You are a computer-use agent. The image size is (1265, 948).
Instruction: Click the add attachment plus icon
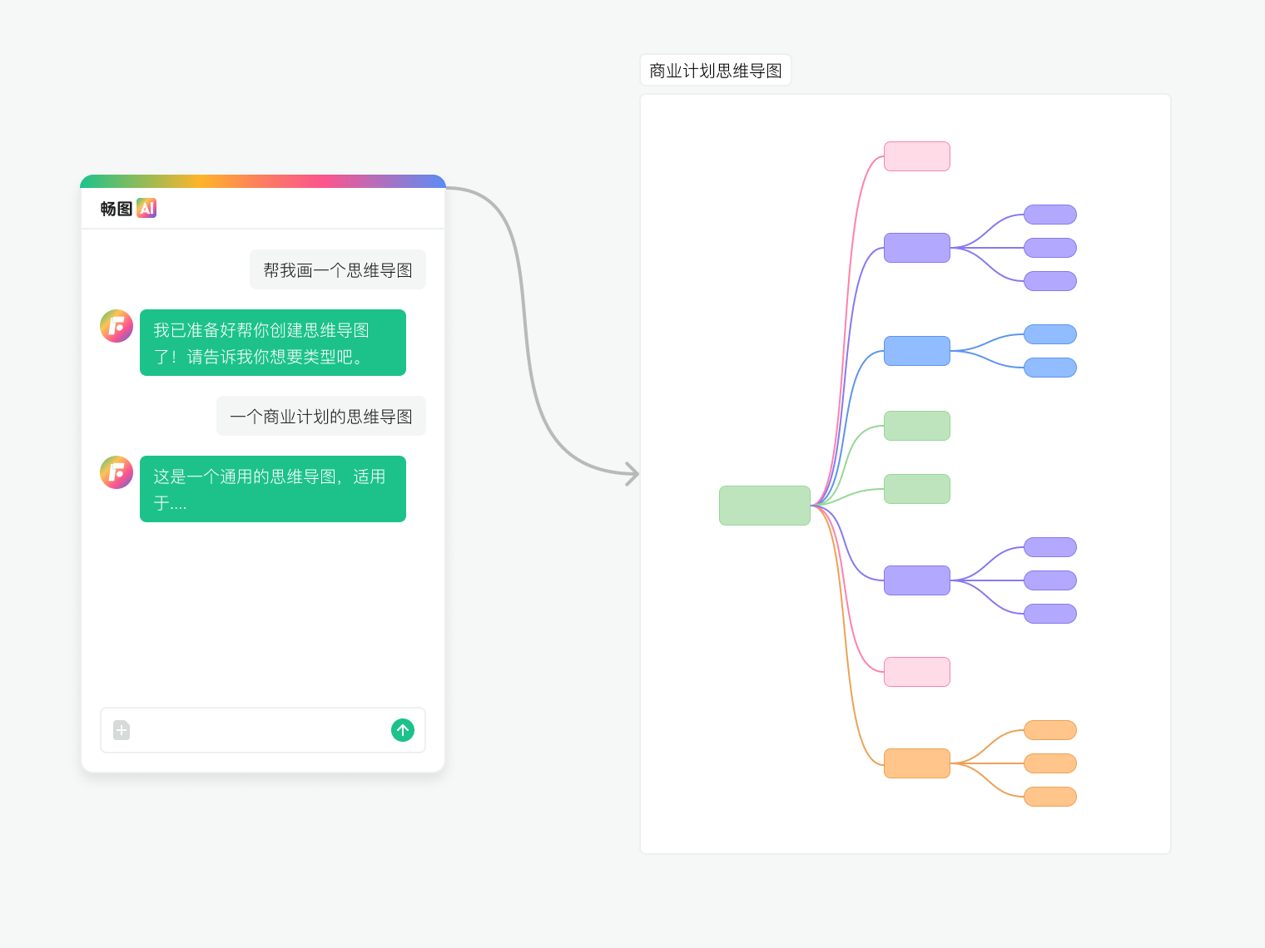click(x=122, y=730)
